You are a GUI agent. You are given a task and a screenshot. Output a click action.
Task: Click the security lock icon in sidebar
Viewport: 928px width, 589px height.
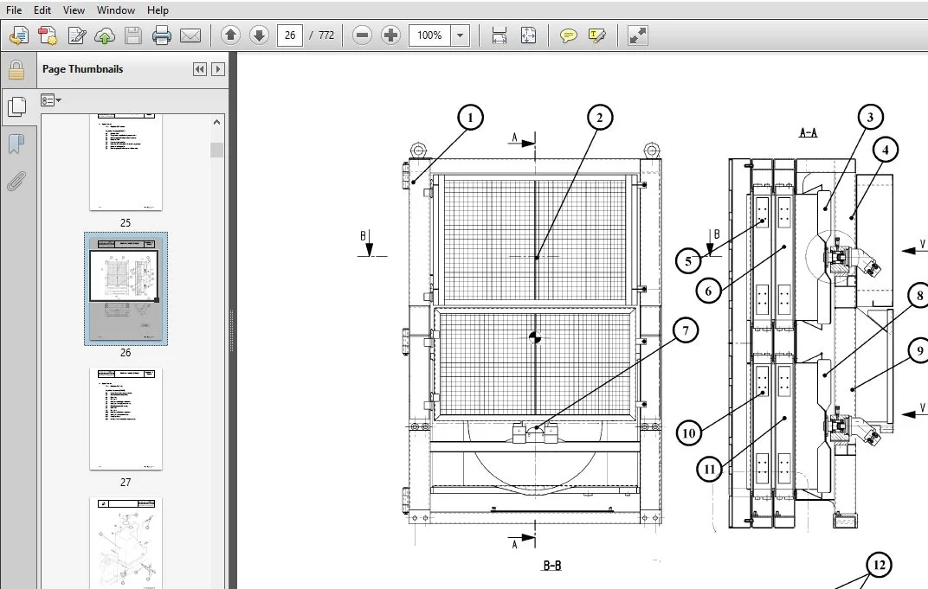click(16, 70)
